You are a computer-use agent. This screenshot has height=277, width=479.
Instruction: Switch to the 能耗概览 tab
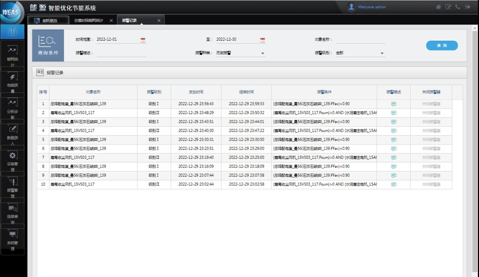coord(48,21)
